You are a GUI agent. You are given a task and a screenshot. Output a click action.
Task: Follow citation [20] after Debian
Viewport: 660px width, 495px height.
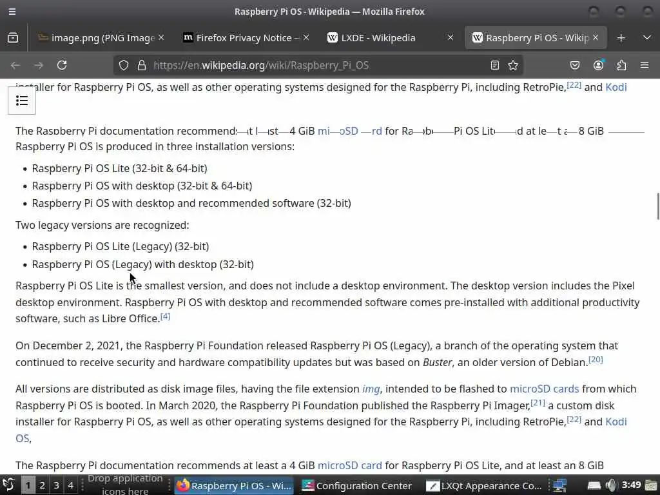(596, 360)
